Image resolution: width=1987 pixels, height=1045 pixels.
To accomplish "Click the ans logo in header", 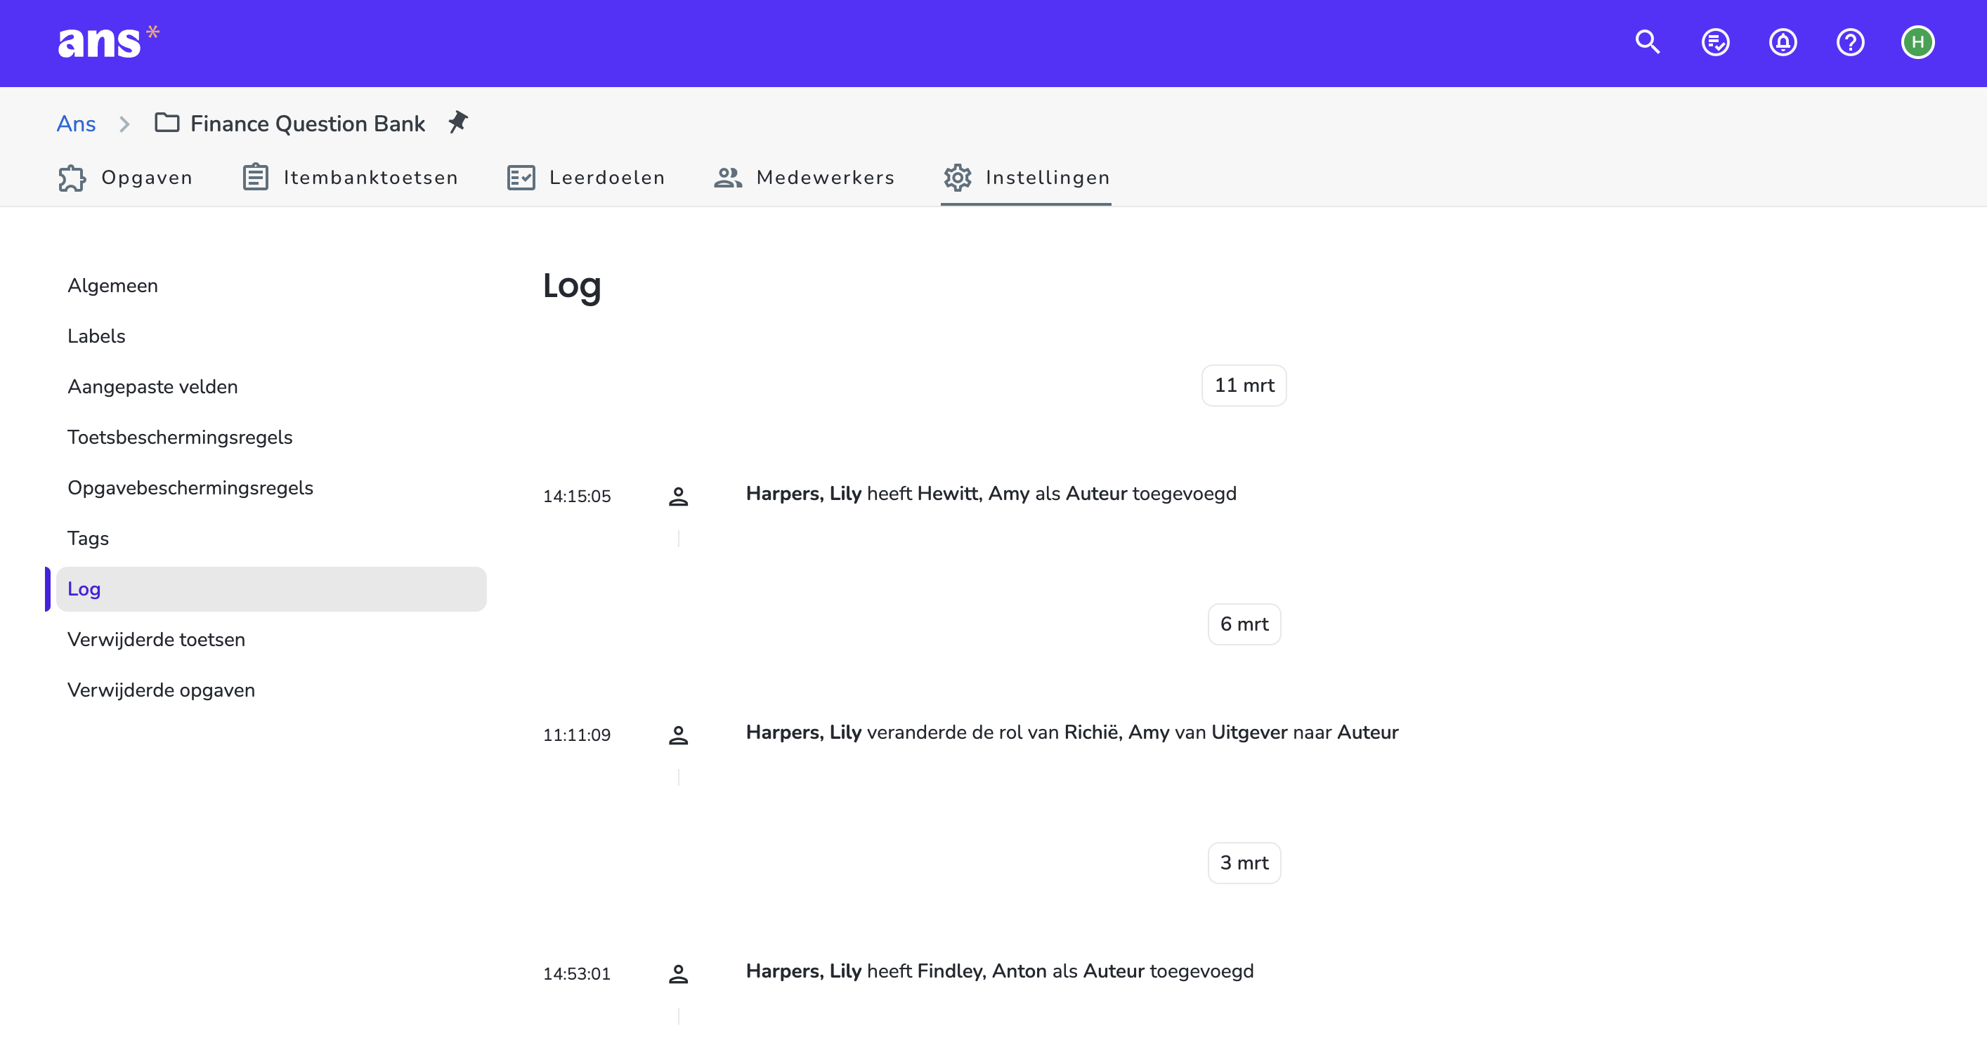I will click(x=109, y=42).
